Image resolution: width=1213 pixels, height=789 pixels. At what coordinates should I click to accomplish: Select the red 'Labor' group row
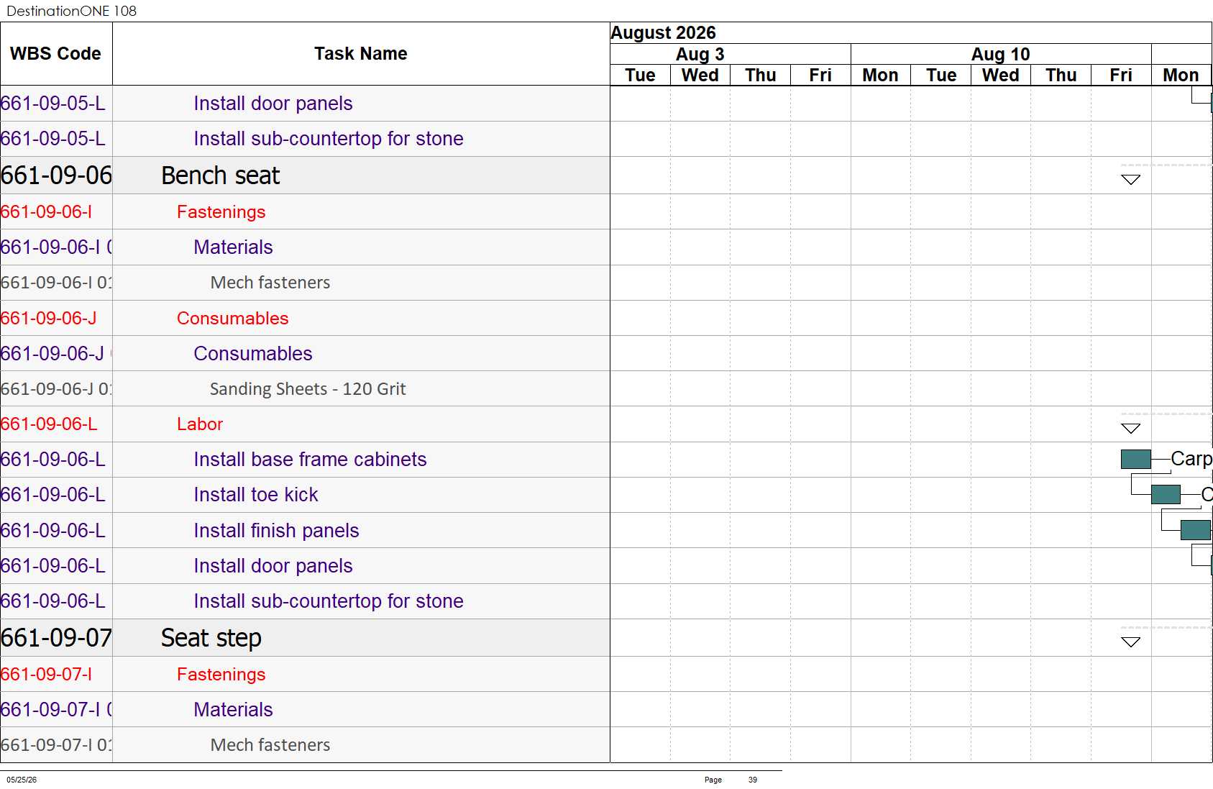pos(305,424)
